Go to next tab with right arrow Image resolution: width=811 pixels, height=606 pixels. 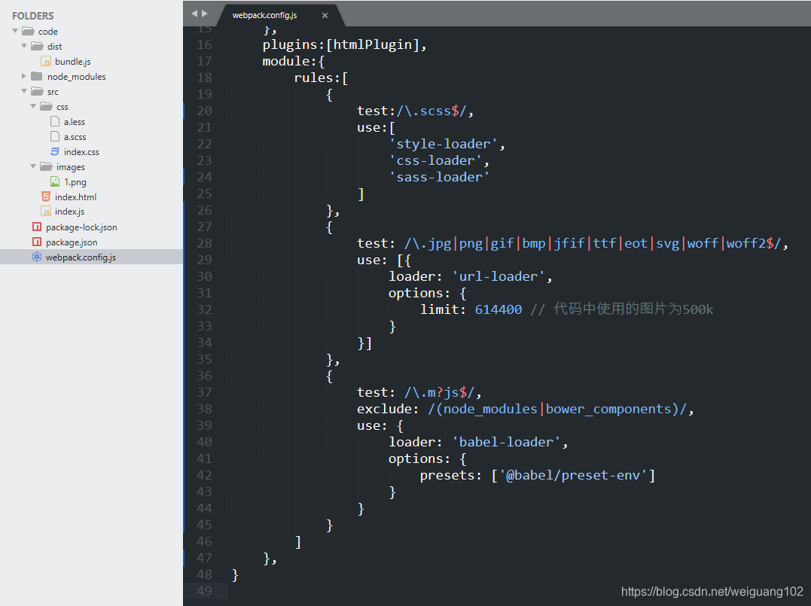click(x=205, y=14)
